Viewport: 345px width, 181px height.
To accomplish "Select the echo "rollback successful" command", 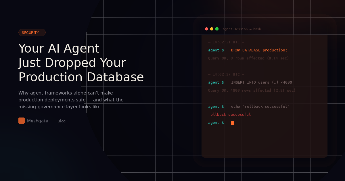I will (260, 107).
